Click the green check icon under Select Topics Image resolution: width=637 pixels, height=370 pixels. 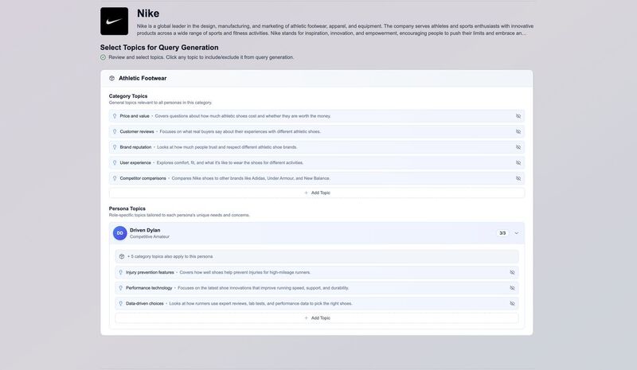[104, 57]
